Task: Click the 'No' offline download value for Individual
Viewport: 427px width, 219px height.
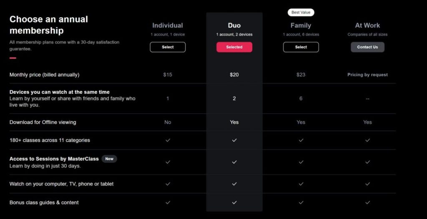Action: tap(168, 122)
